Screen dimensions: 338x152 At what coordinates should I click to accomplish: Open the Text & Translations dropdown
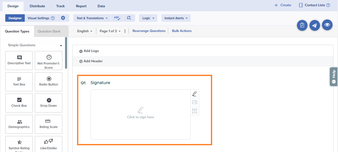coord(92,18)
